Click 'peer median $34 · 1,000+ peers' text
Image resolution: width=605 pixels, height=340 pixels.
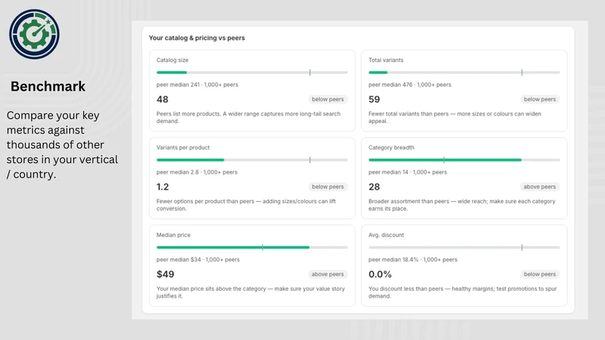(x=198, y=260)
